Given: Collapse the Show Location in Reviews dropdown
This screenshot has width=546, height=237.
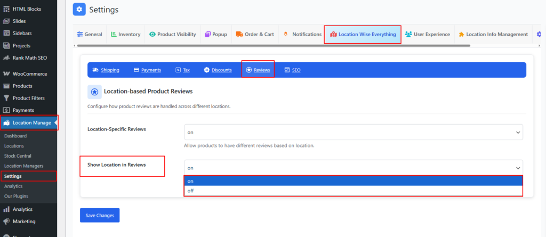Looking at the screenshot, I should pos(353,168).
